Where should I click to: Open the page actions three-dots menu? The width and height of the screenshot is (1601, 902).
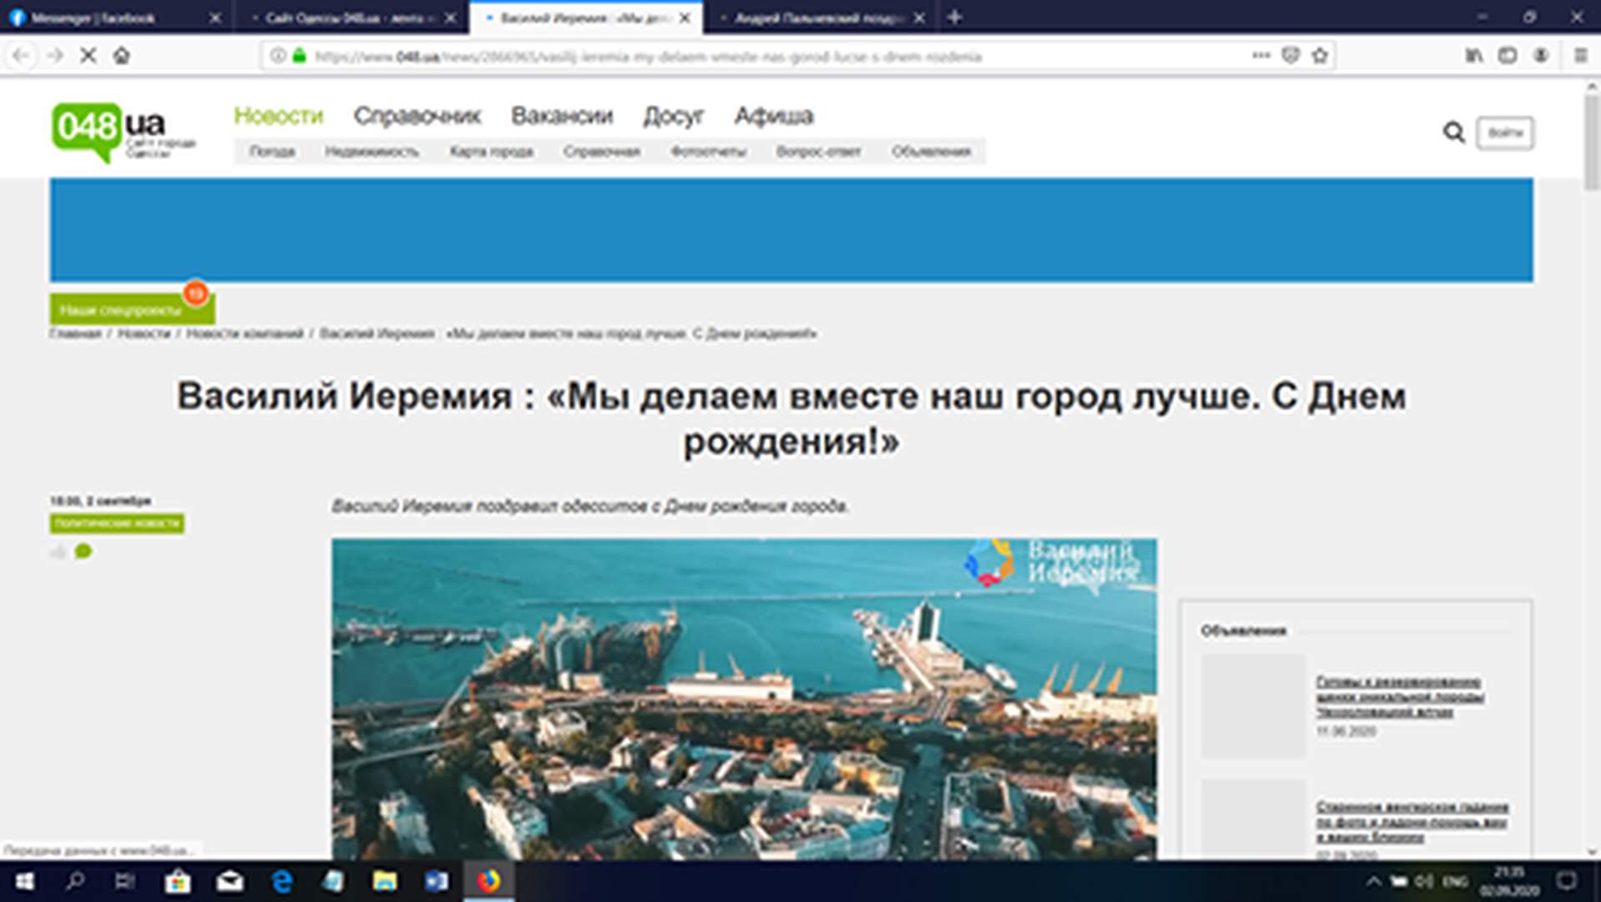click(1261, 56)
